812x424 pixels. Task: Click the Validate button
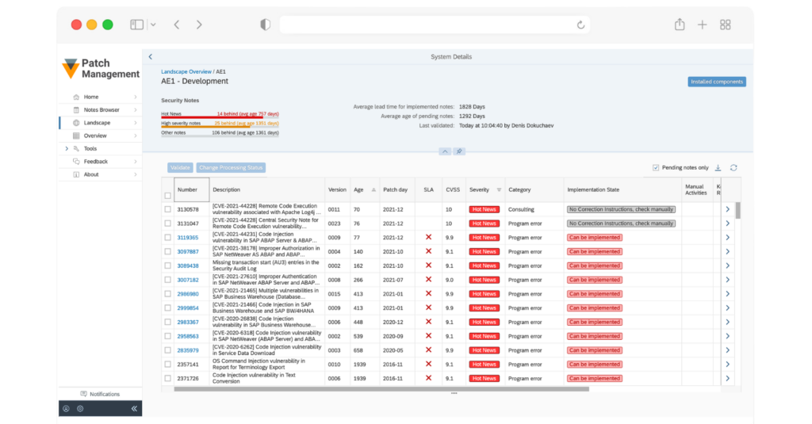coord(180,168)
